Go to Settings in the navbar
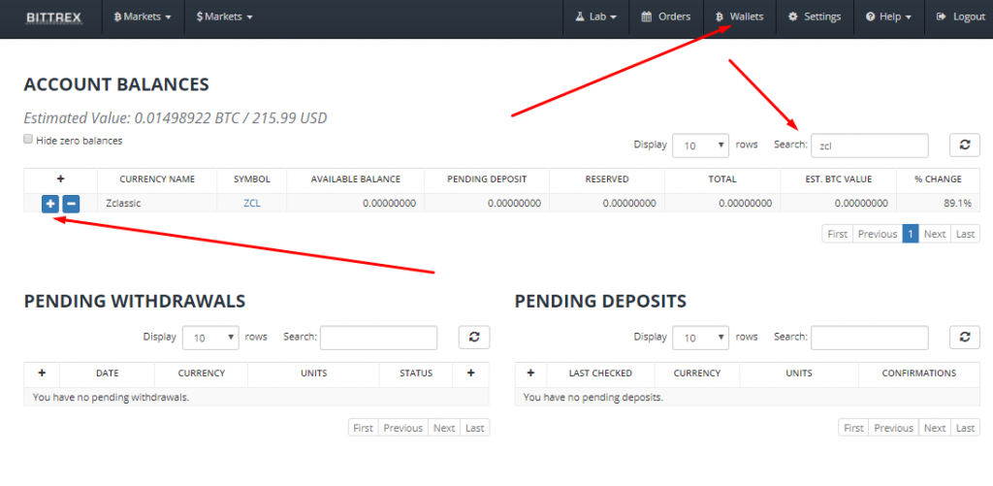Screen dimensions: 993x486 815,17
